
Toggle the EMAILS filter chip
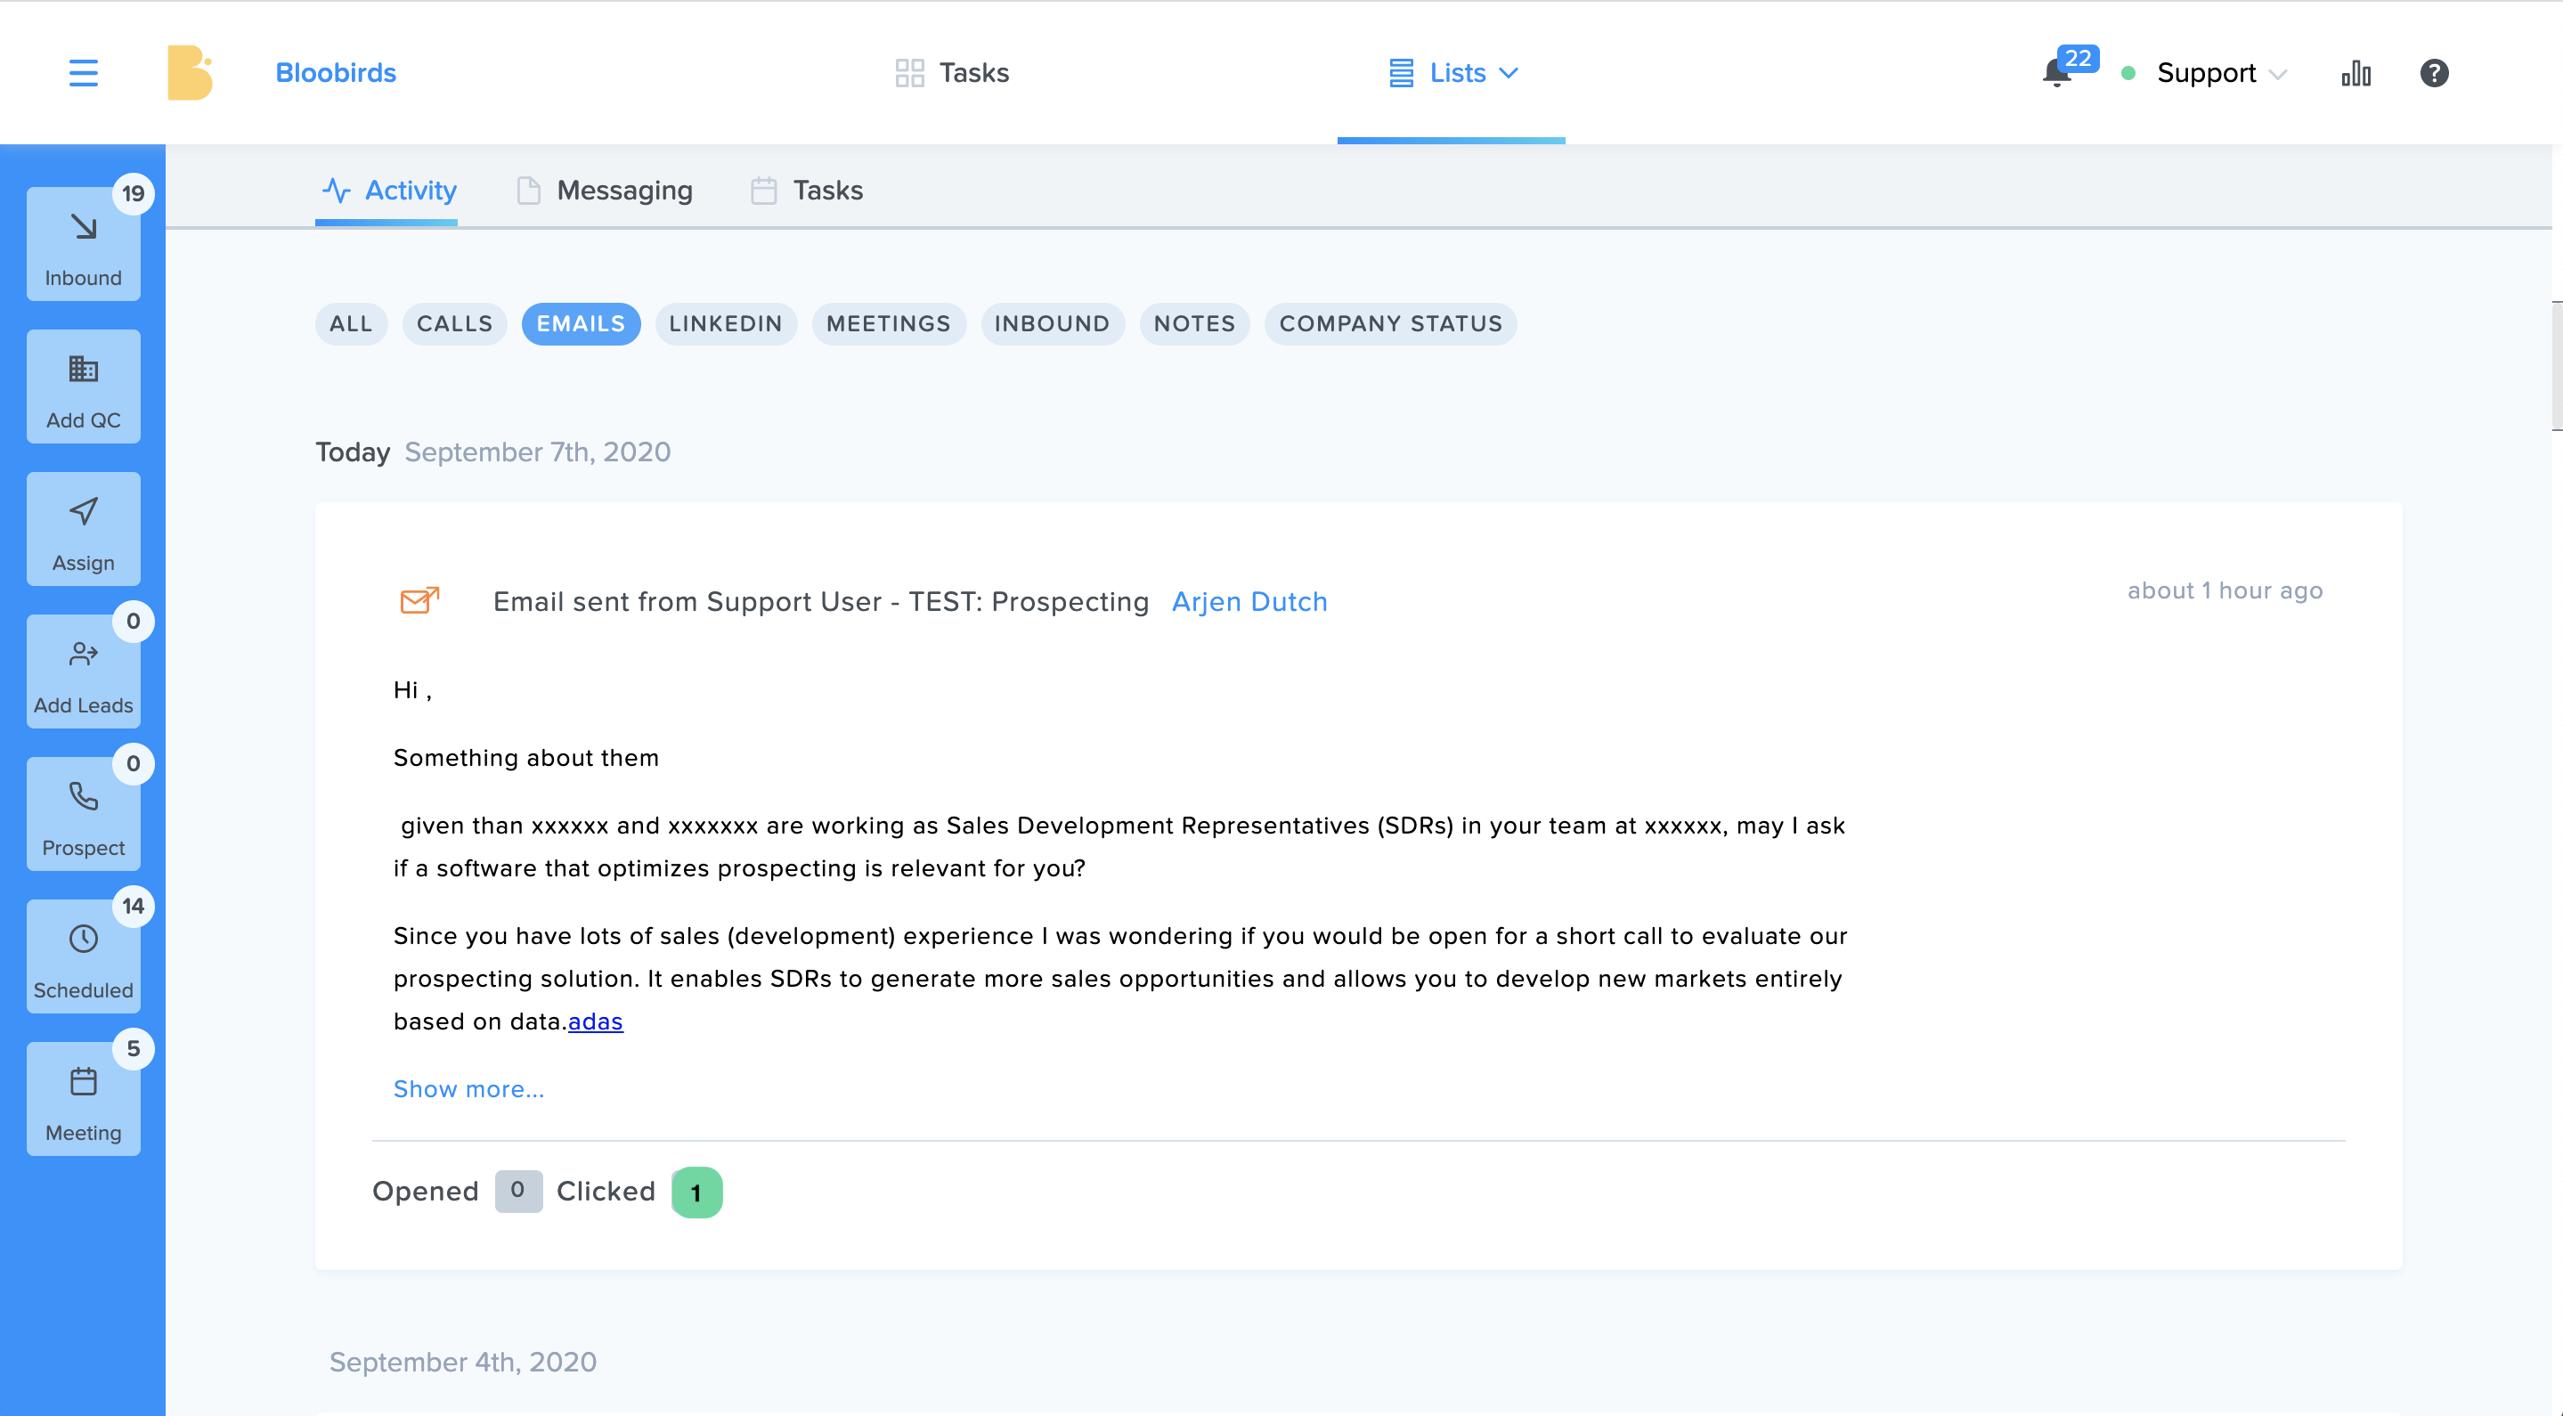pos(581,323)
